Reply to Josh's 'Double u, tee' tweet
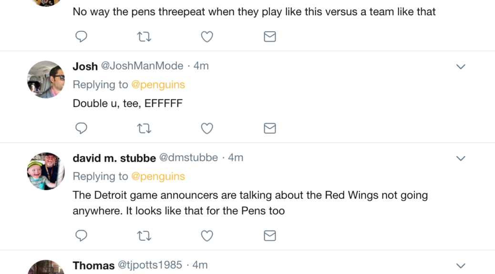Viewport: 495px width, 274px height. click(x=82, y=128)
